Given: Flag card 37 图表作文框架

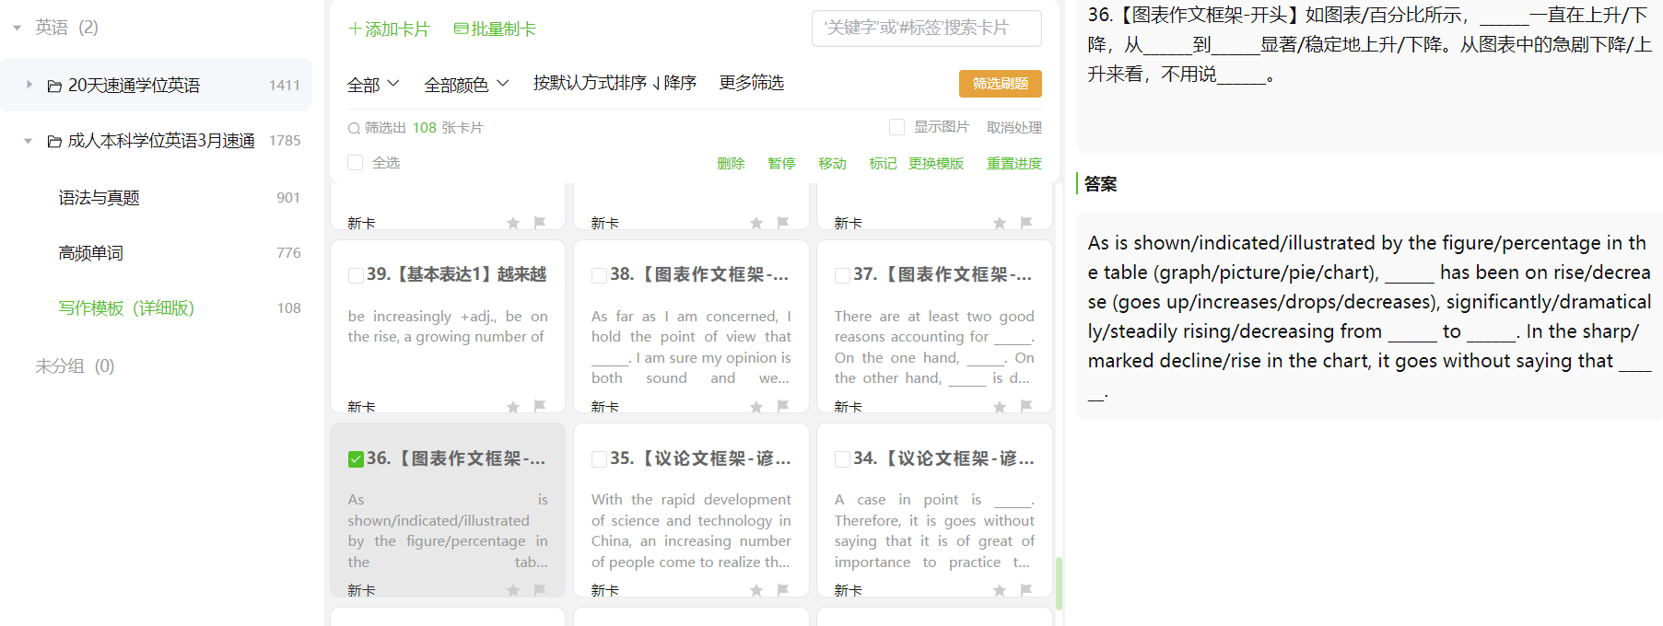Looking at the screenshot, I should 1026,406.
